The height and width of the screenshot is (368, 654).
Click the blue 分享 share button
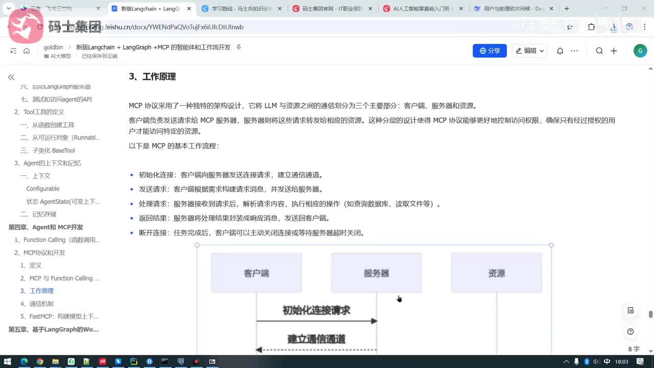[x=489, y=51]
